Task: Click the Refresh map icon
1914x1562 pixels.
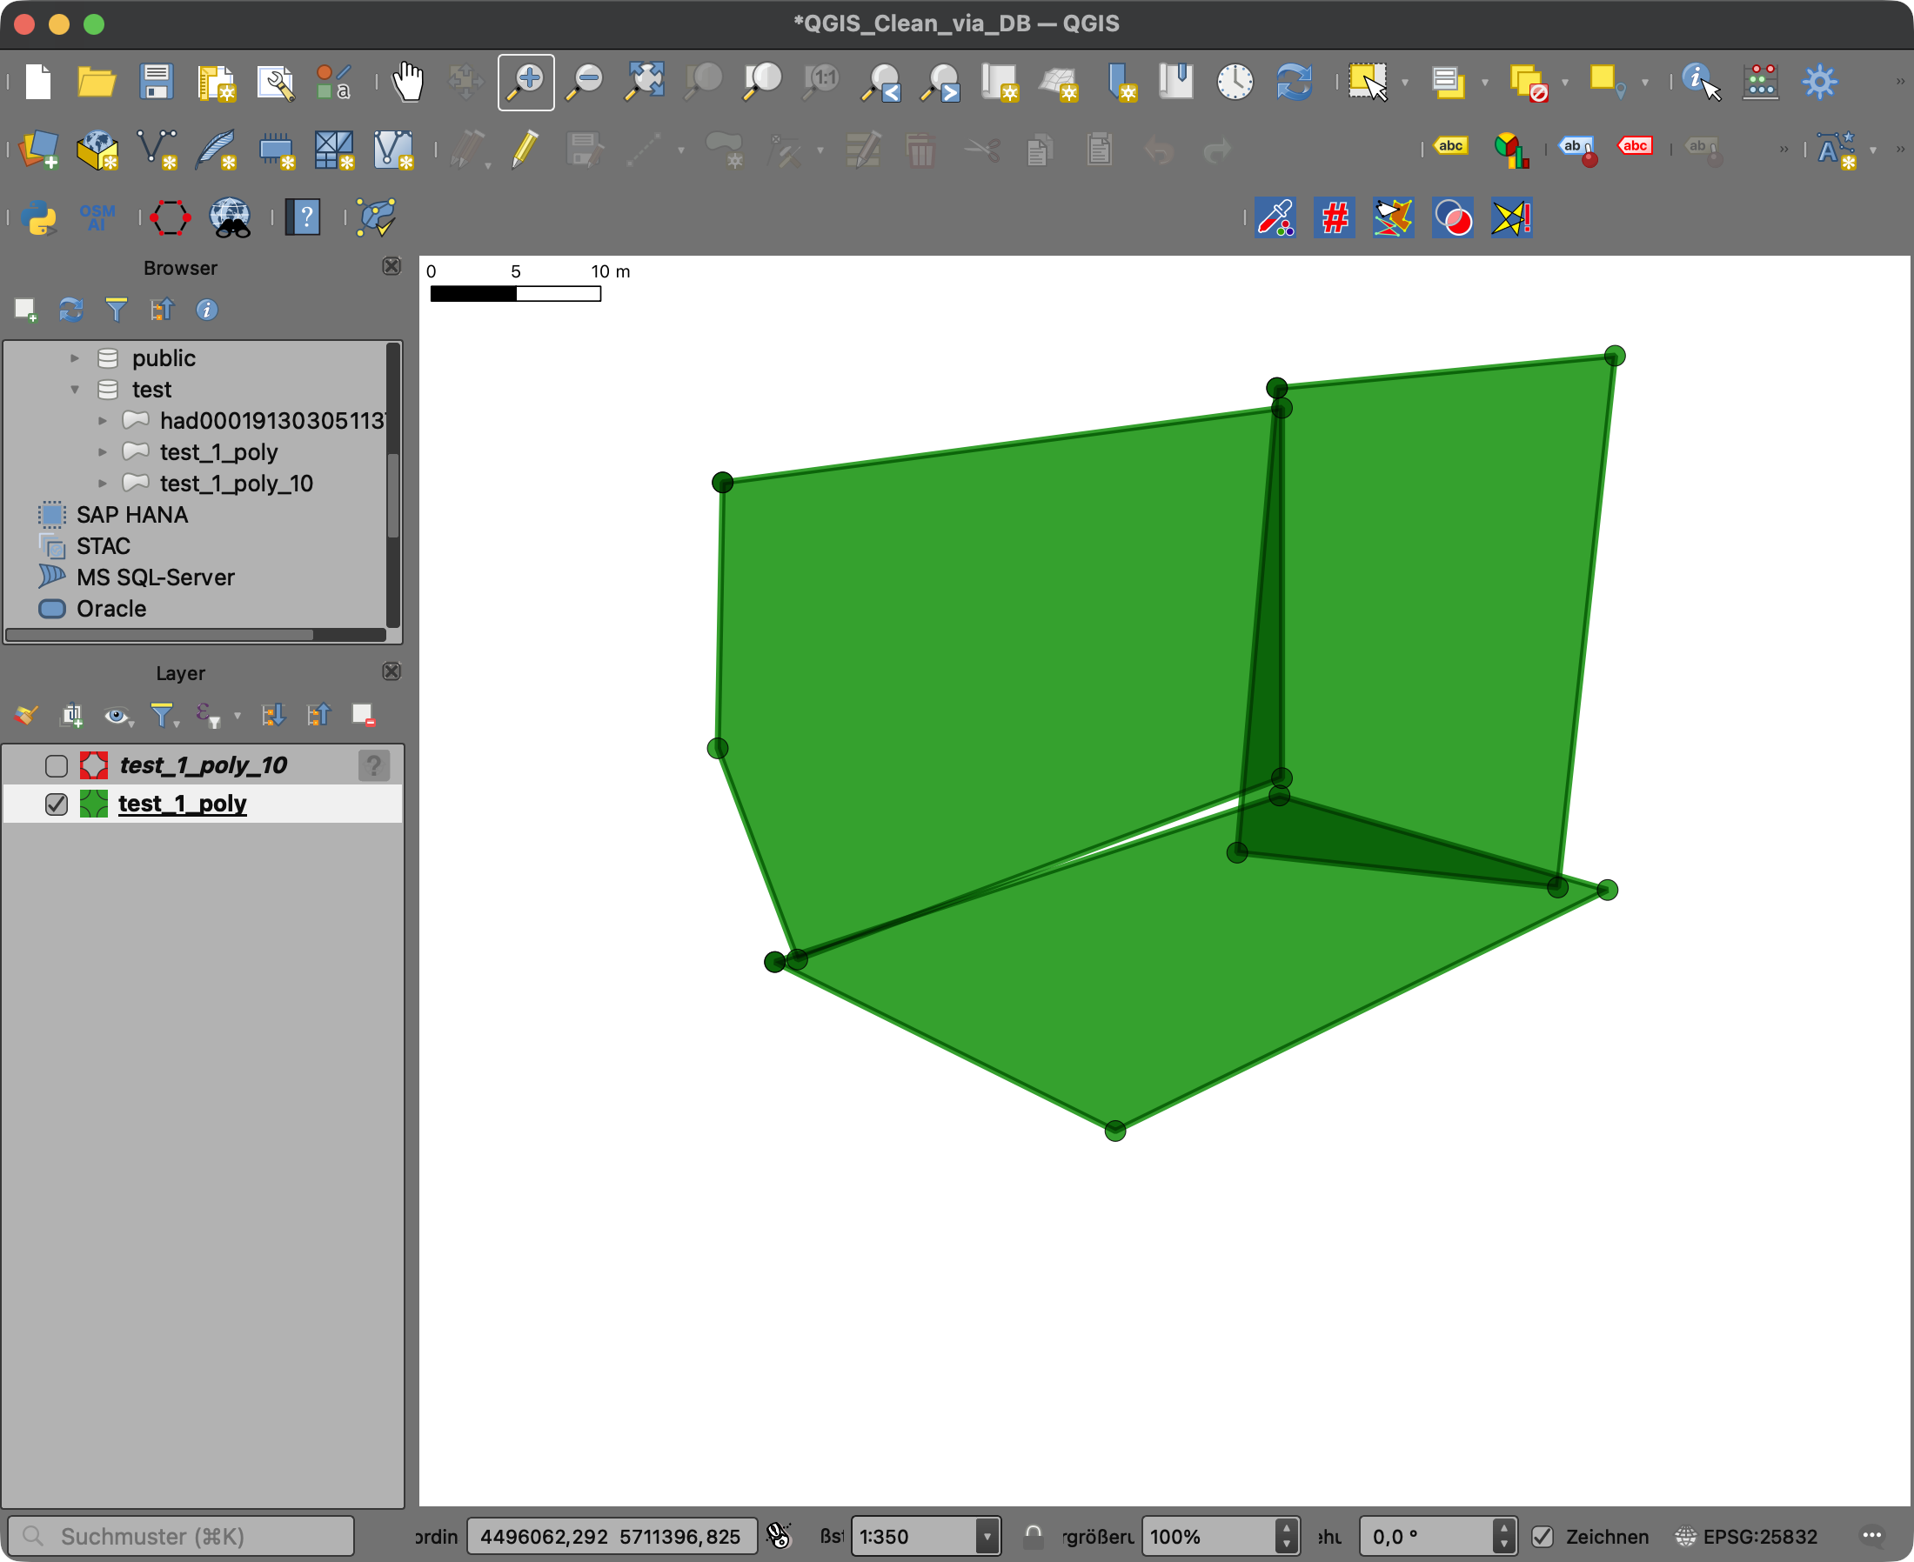Action: 1294,82
